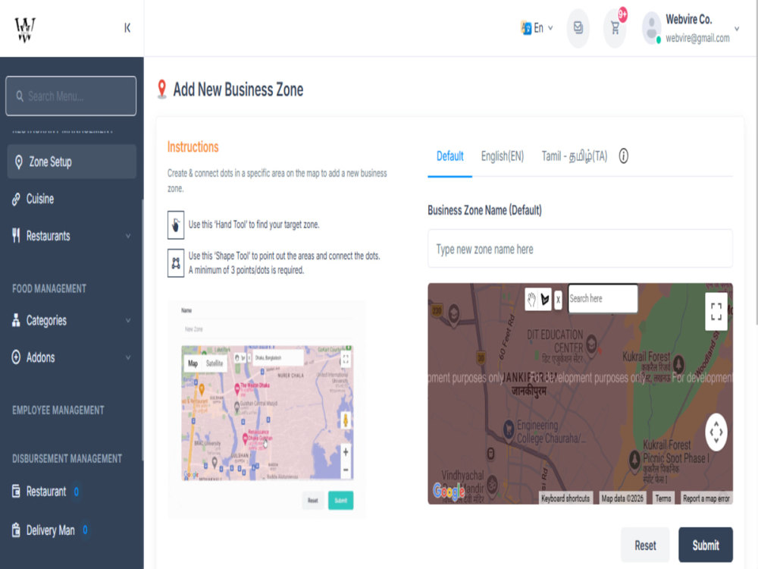Image resolution: width=758 pixels, height=569 pixels.
Task: Focus the Search Menu field
Action: (71, 96)
